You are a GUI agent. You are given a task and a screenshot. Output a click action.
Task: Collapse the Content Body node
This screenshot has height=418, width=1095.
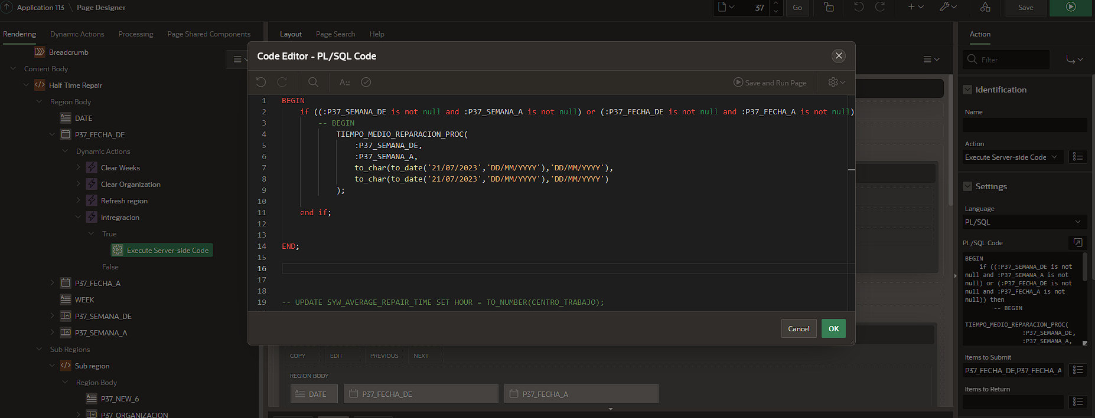(13, 68)
